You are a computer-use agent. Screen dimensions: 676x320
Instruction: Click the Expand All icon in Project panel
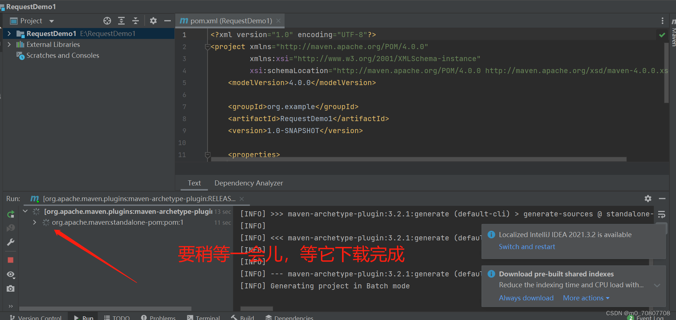[x=121, y=21]
